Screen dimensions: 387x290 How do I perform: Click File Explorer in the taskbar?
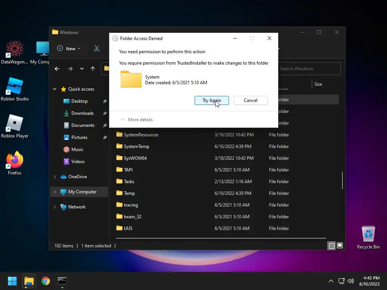29,281
